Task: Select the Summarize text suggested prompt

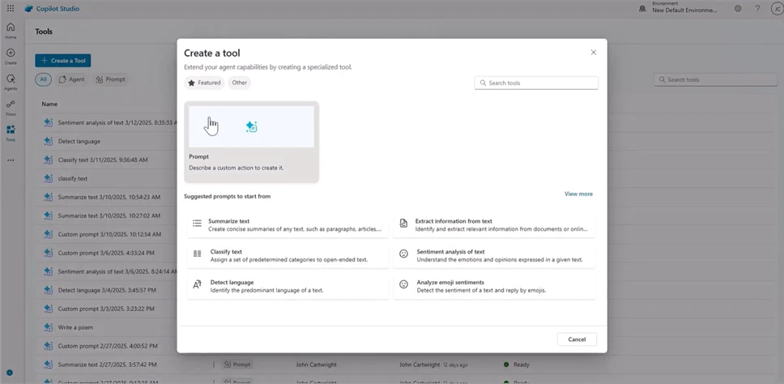Action: [284, 225]
